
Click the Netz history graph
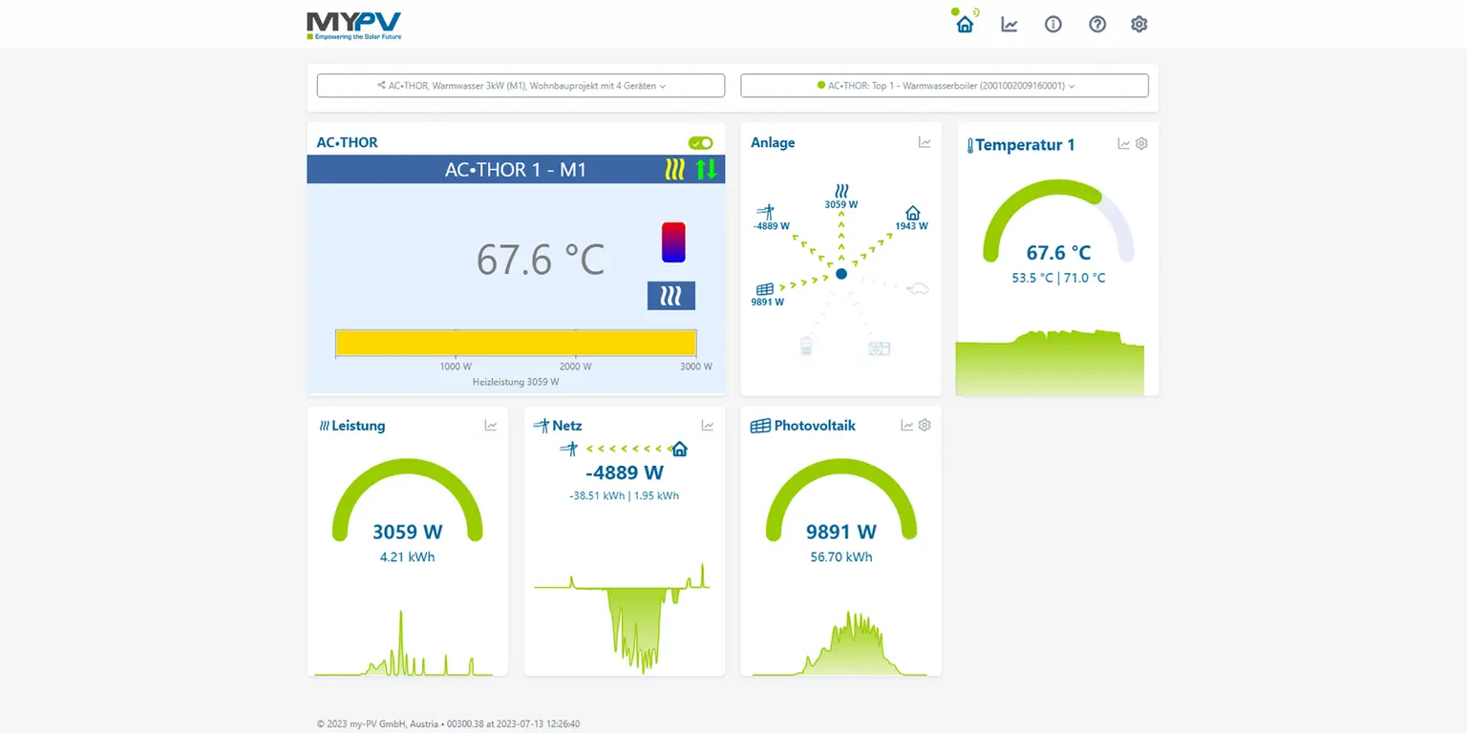[623, 618]
